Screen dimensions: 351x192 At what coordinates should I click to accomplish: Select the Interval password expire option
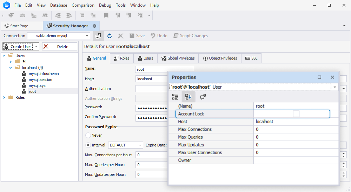point(88,145)
